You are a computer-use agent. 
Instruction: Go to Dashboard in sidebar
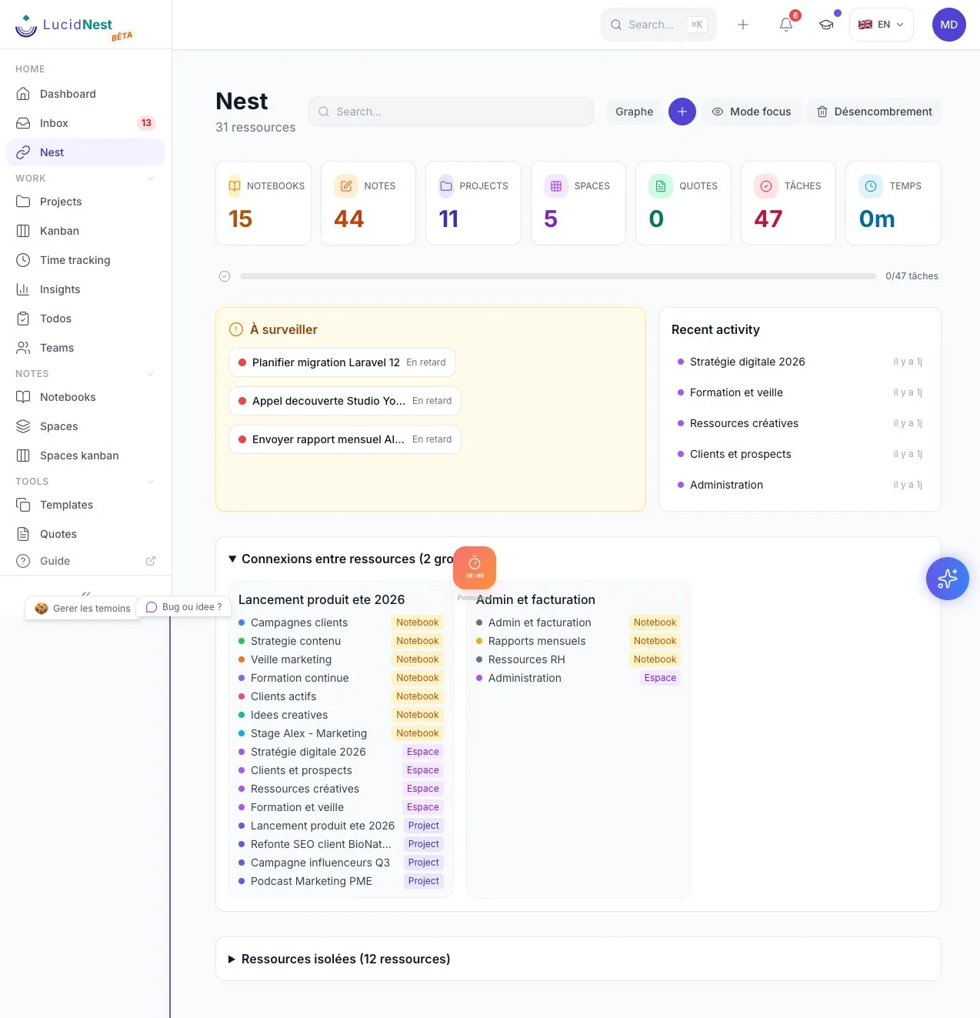(x=85, y=94)
